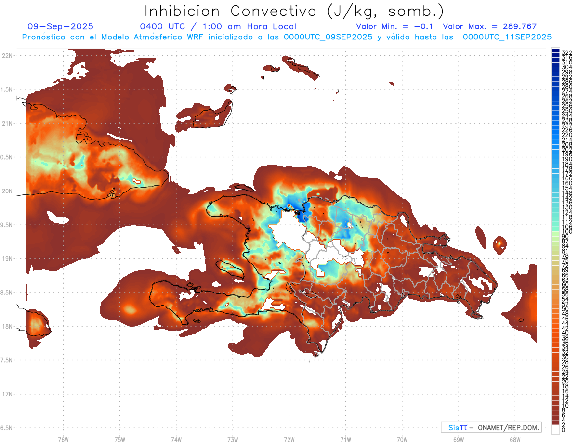Select the 'Valor Max. = 289.767' text
Viewport: 578px width, 446px height.
(x=490, y=26)
